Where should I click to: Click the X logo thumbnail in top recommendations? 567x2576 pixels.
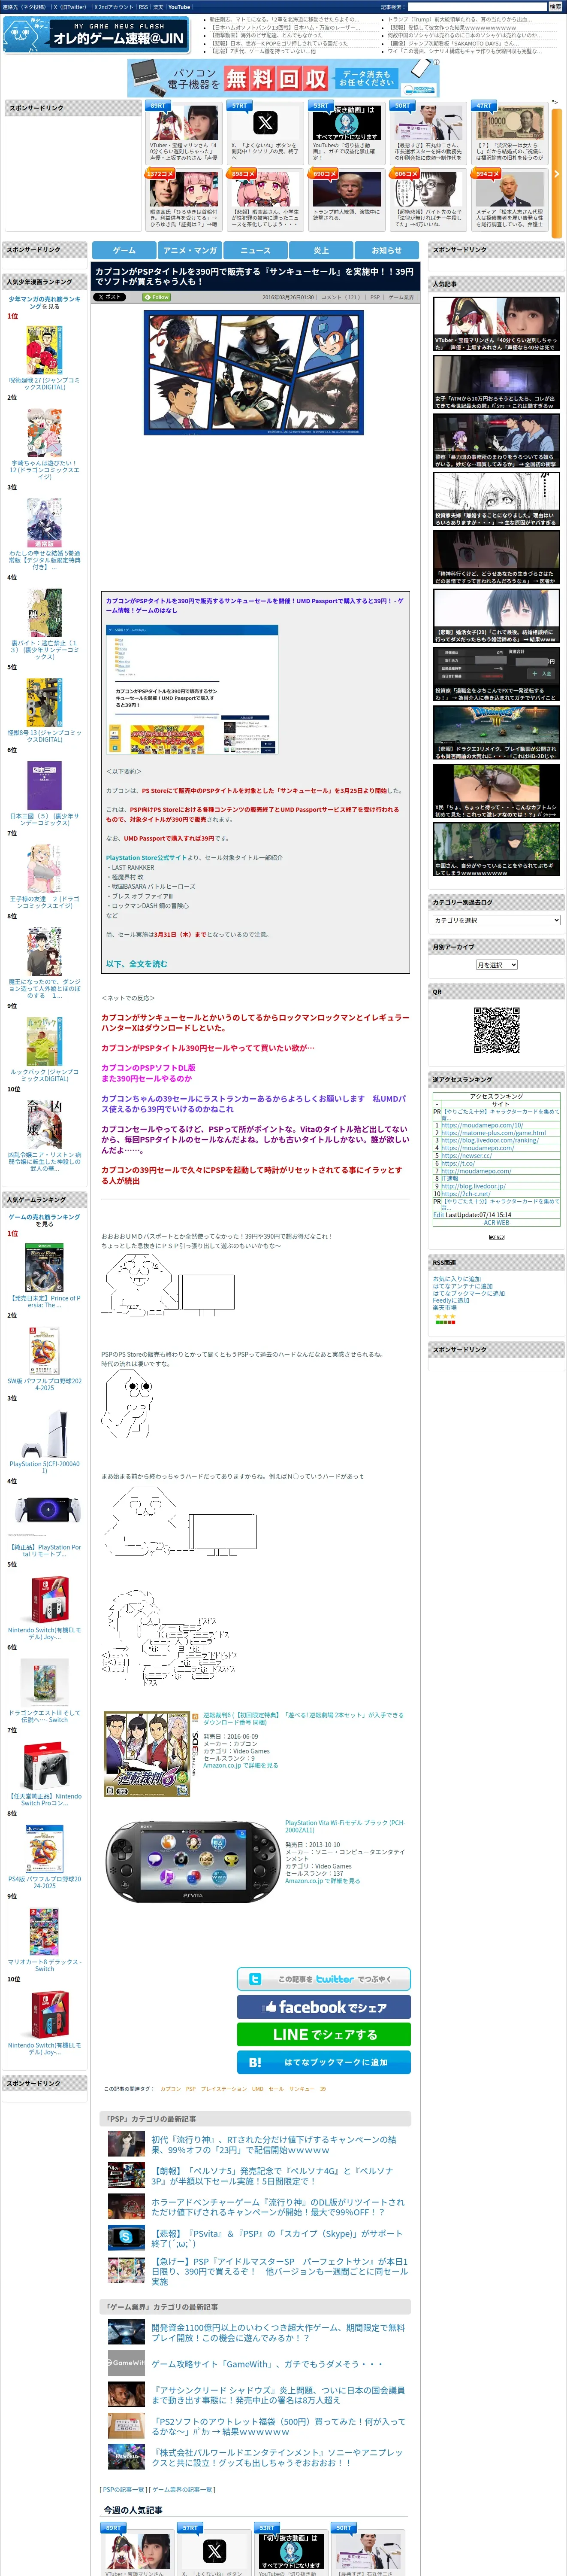[265, 122]
